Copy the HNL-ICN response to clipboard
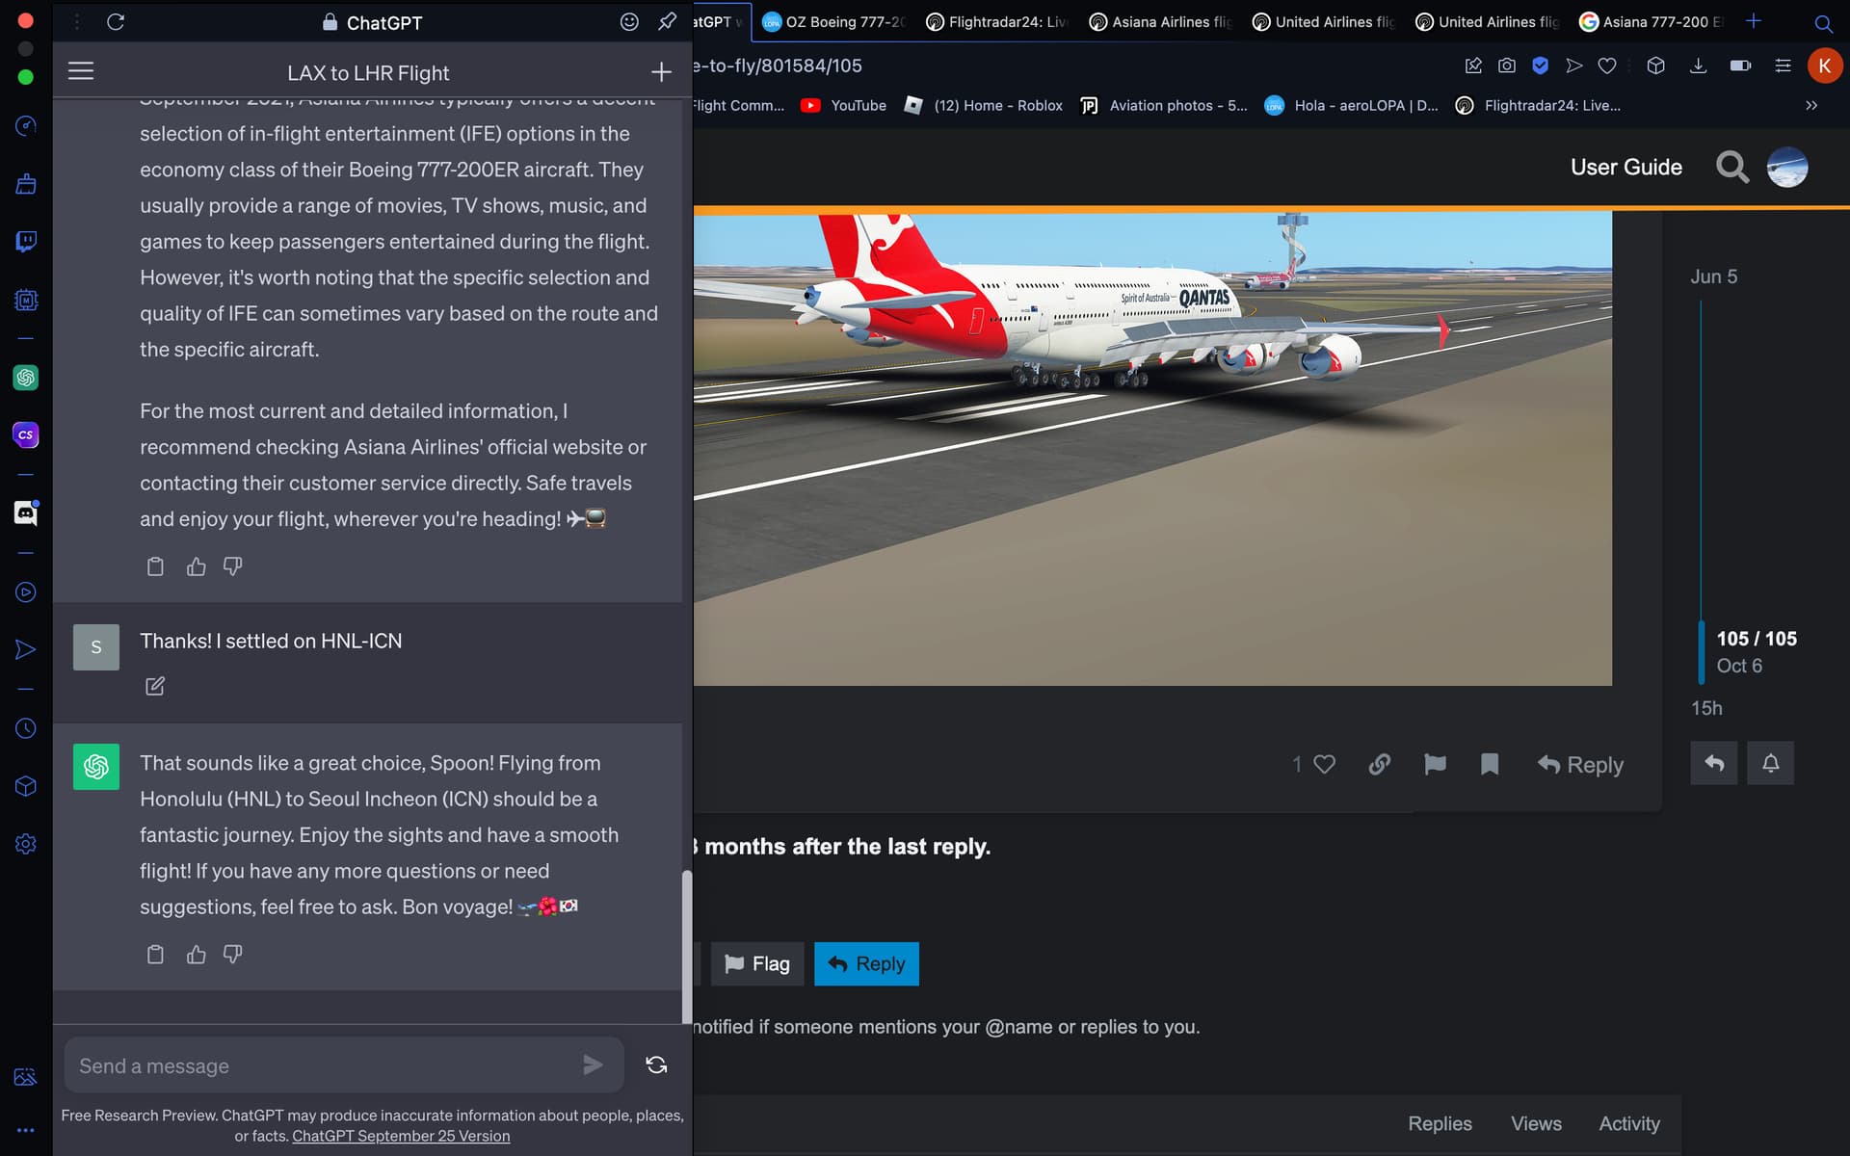Viewport: 1850px width, 1156px height. point(155,955)
